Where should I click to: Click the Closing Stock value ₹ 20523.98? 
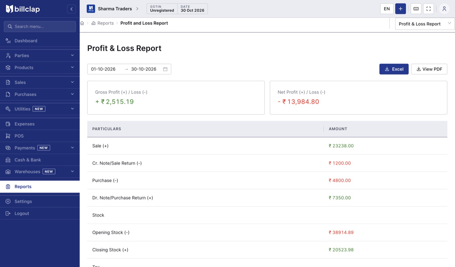341,250
